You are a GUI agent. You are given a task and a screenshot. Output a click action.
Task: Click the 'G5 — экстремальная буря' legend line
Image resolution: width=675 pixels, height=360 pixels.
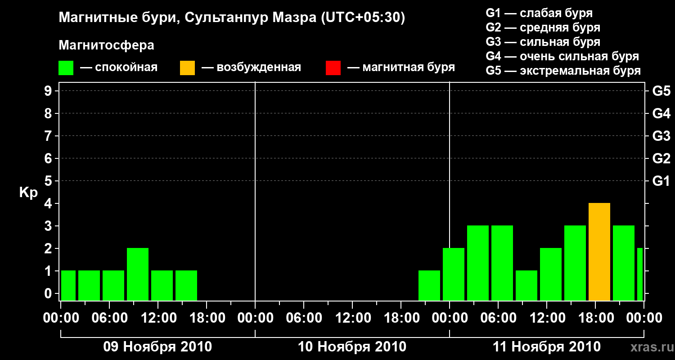(563, 71)
